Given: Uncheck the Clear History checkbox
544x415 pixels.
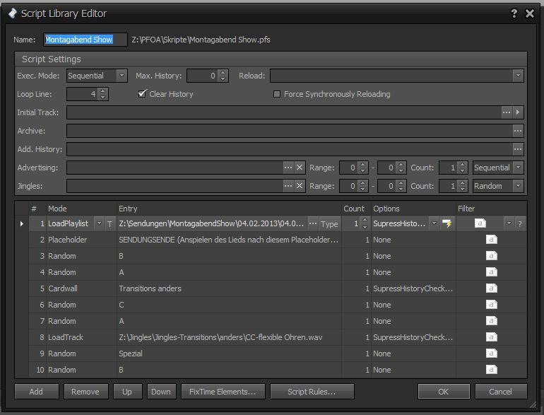Looking at the screenshot, I should coord(142,94).
